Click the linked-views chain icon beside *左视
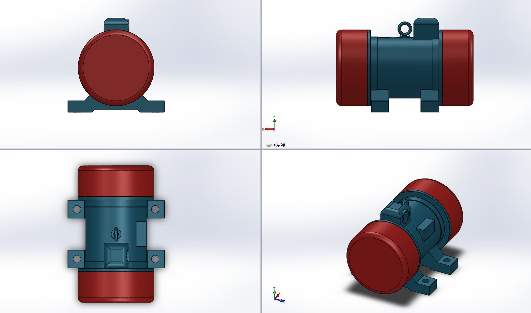Viewport: 531px width, 313px height. coord(269,145)
